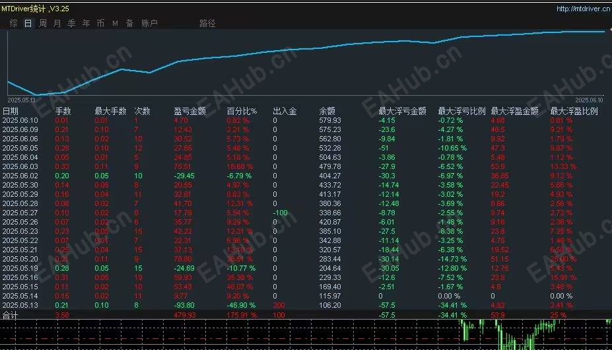Switch to the M tab

[x=115, y=23]
